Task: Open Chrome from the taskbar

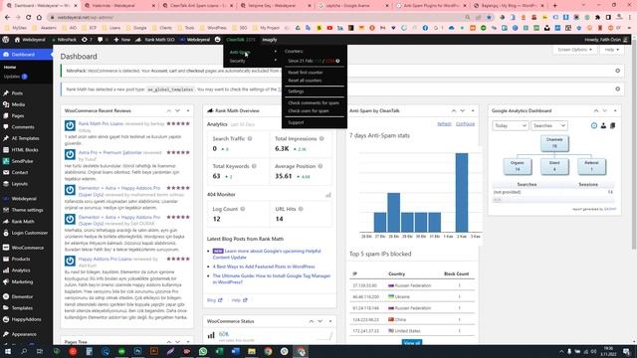Action: [268, 351]
